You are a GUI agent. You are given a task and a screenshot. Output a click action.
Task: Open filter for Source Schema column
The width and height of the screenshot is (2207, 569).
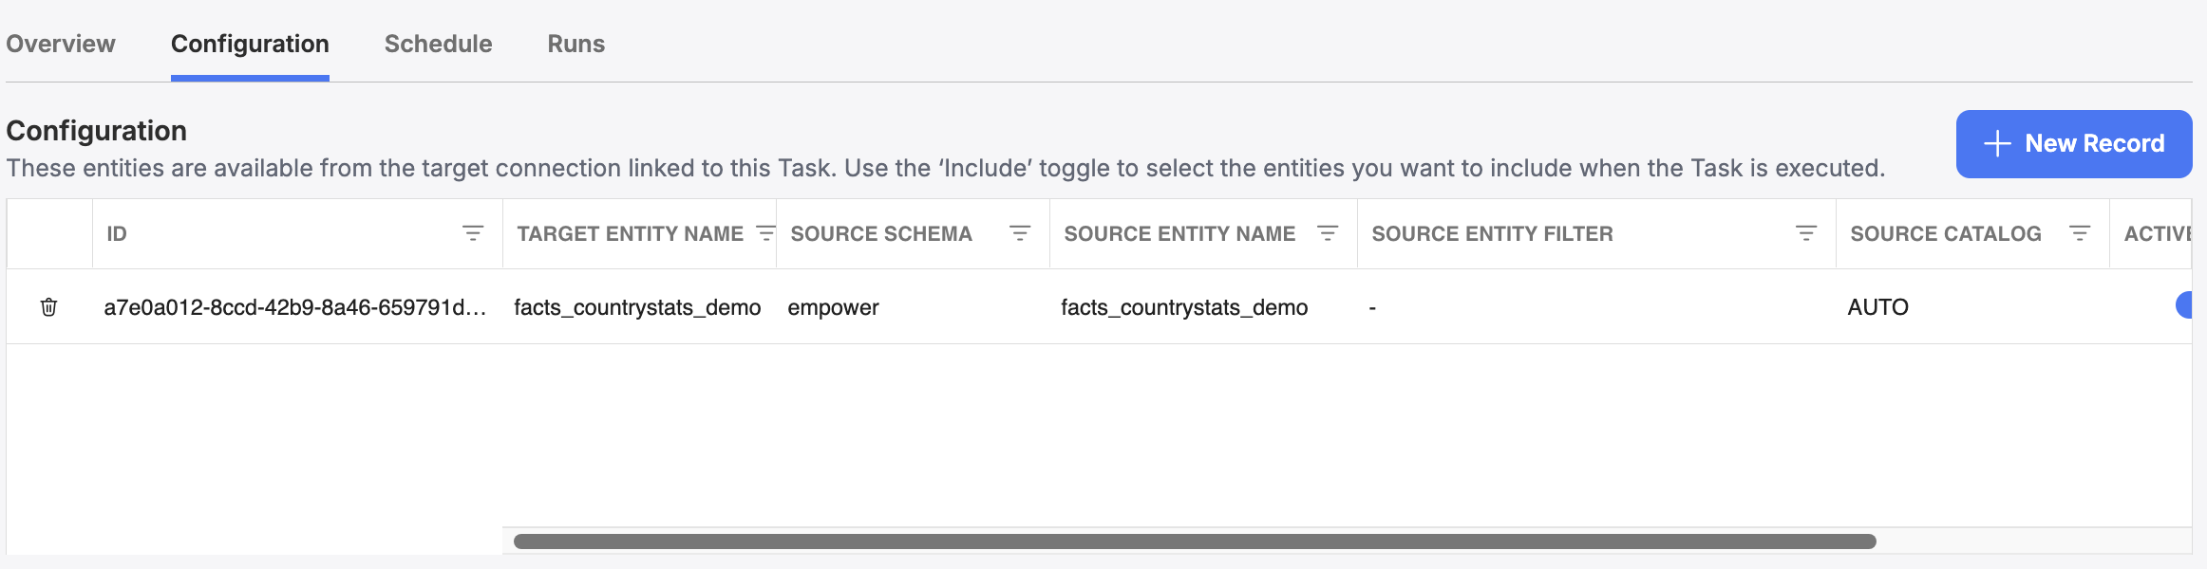[x=1020, y=233]
